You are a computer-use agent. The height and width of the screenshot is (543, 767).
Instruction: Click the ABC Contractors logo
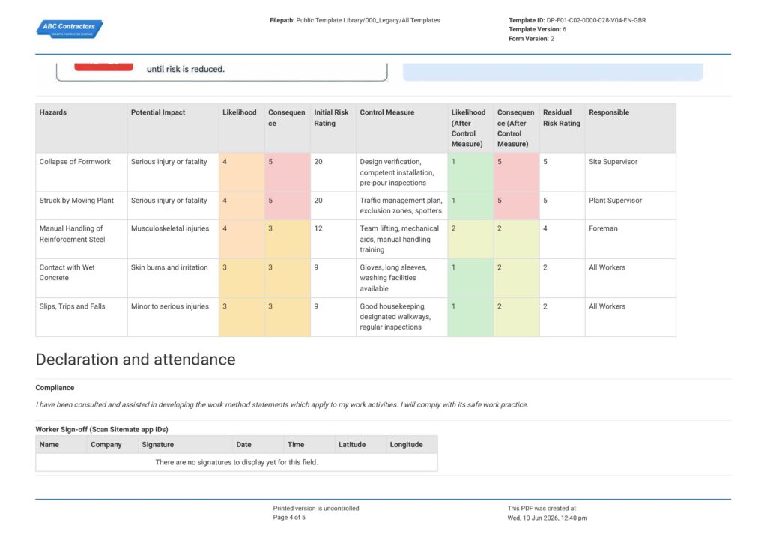pos(70,29)
